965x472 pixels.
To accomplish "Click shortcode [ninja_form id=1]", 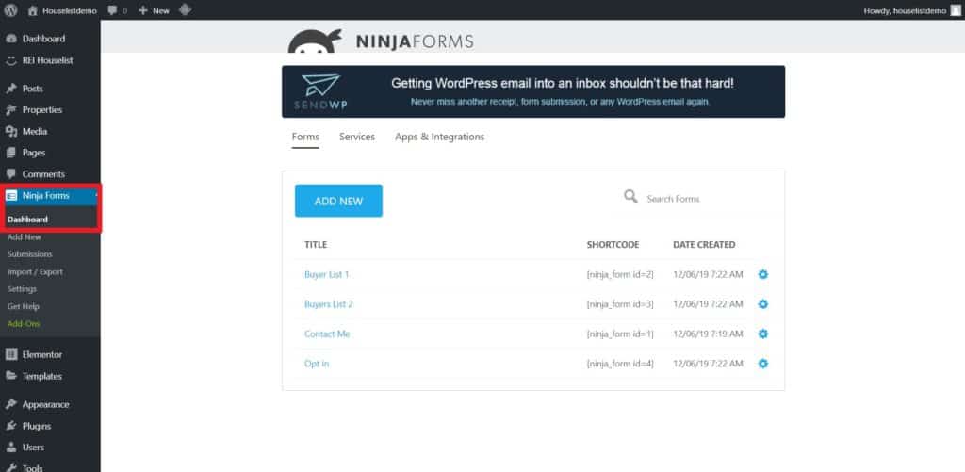I will click(620, 334).
